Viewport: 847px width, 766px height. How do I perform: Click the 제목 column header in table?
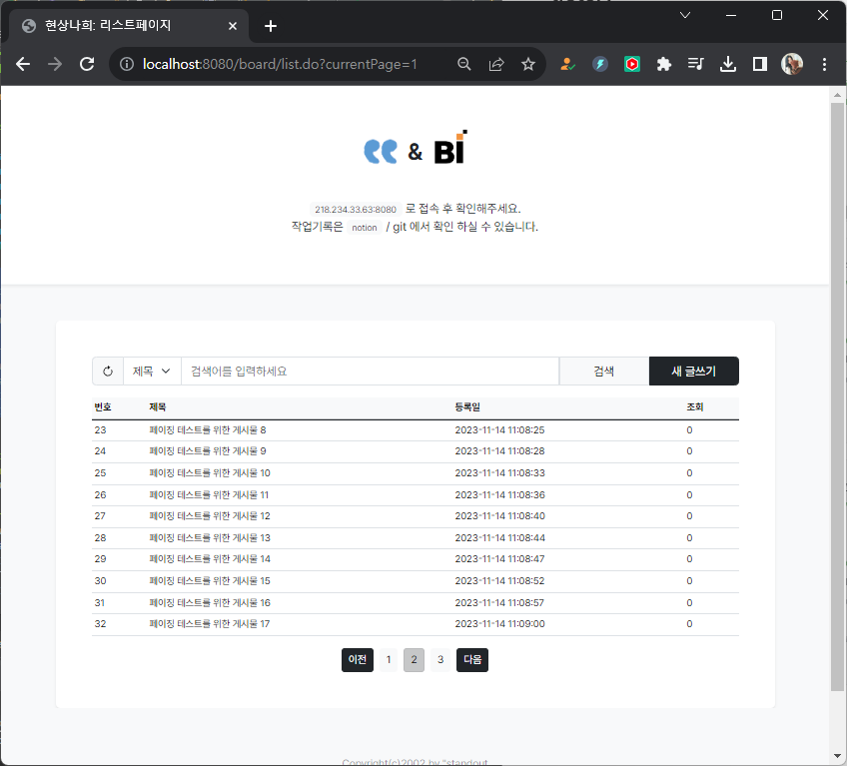pyautogui.click(x=158, y=407)
